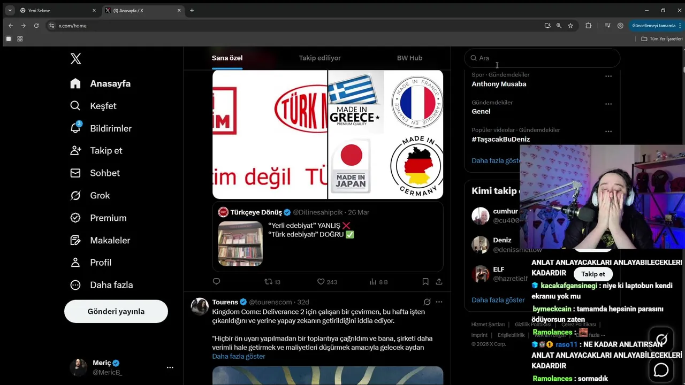Expand Daha fazla menu in sidebar

tap(101, 285)
